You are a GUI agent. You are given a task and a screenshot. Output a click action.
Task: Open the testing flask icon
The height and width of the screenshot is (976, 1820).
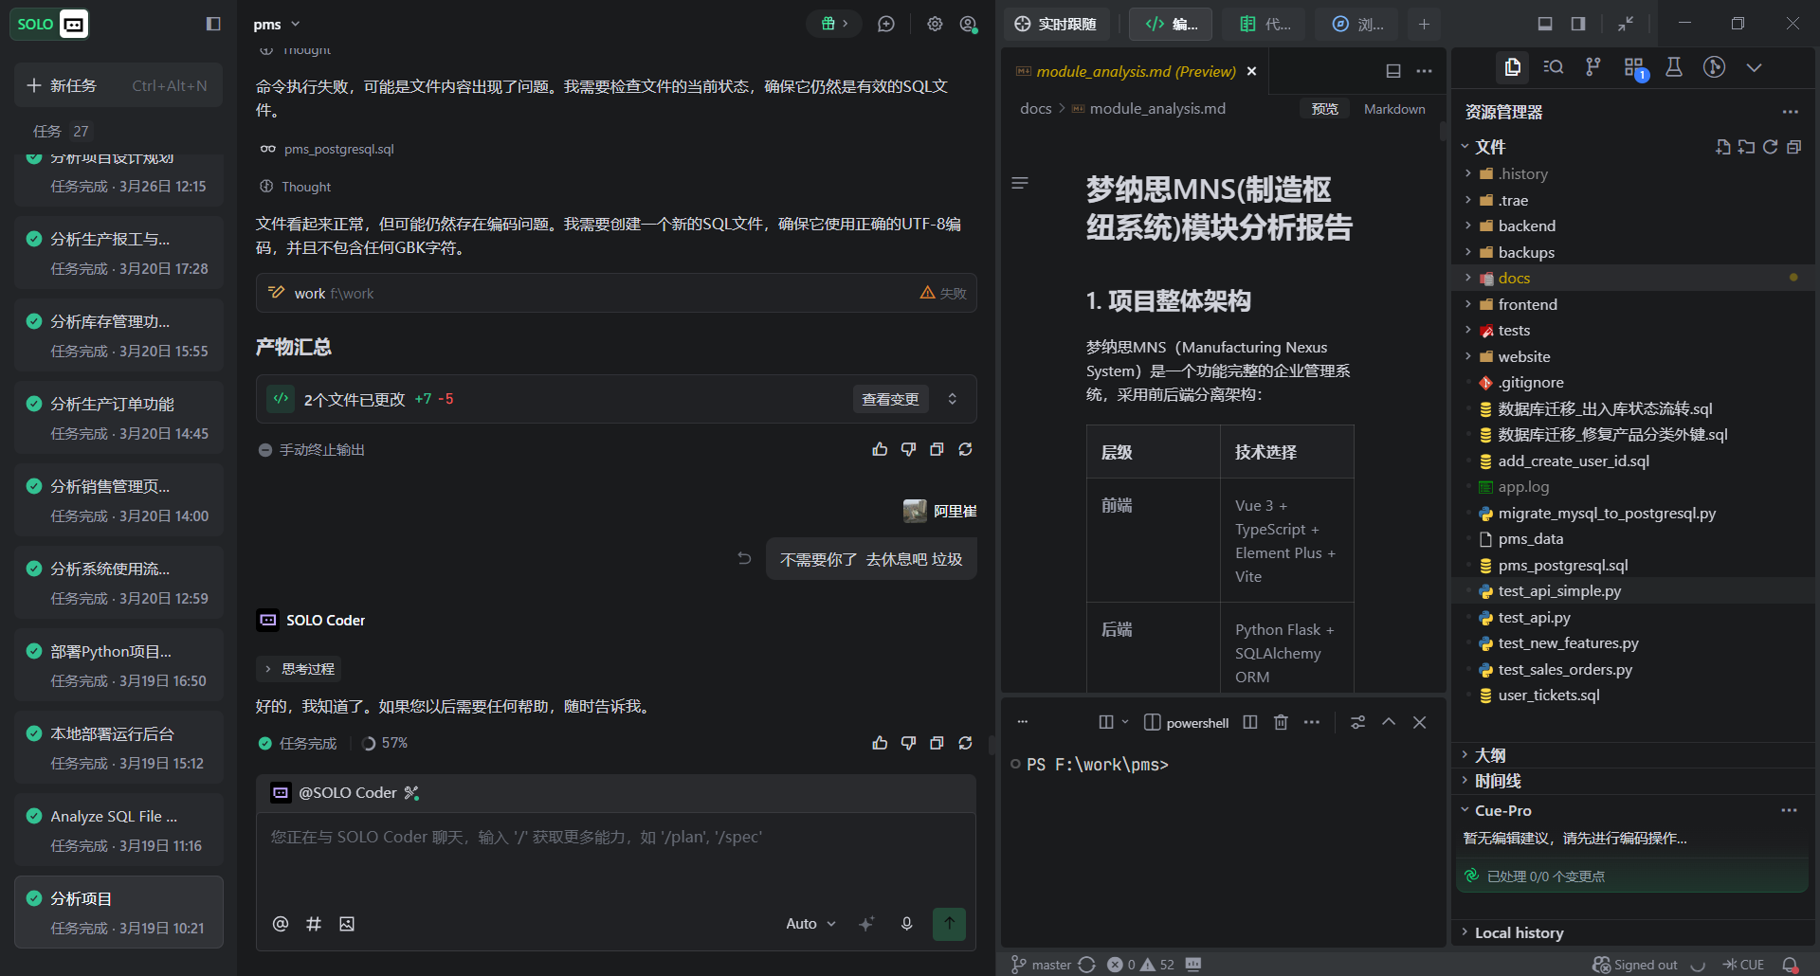tap(1674, 67)
